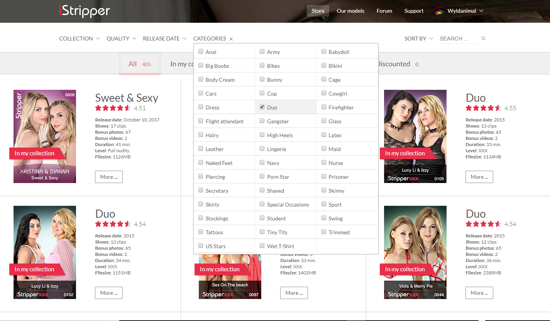
Task: Go to the Support page
Action: pos(414,11)
